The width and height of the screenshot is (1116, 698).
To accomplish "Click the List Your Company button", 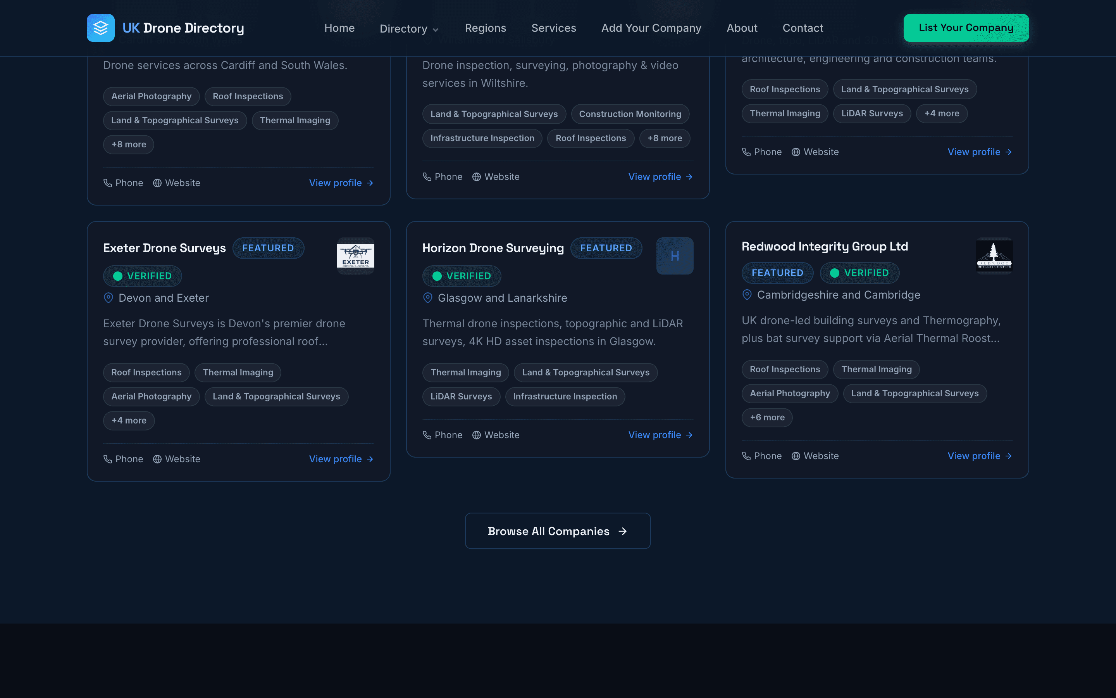I will [x=966, y=28].
